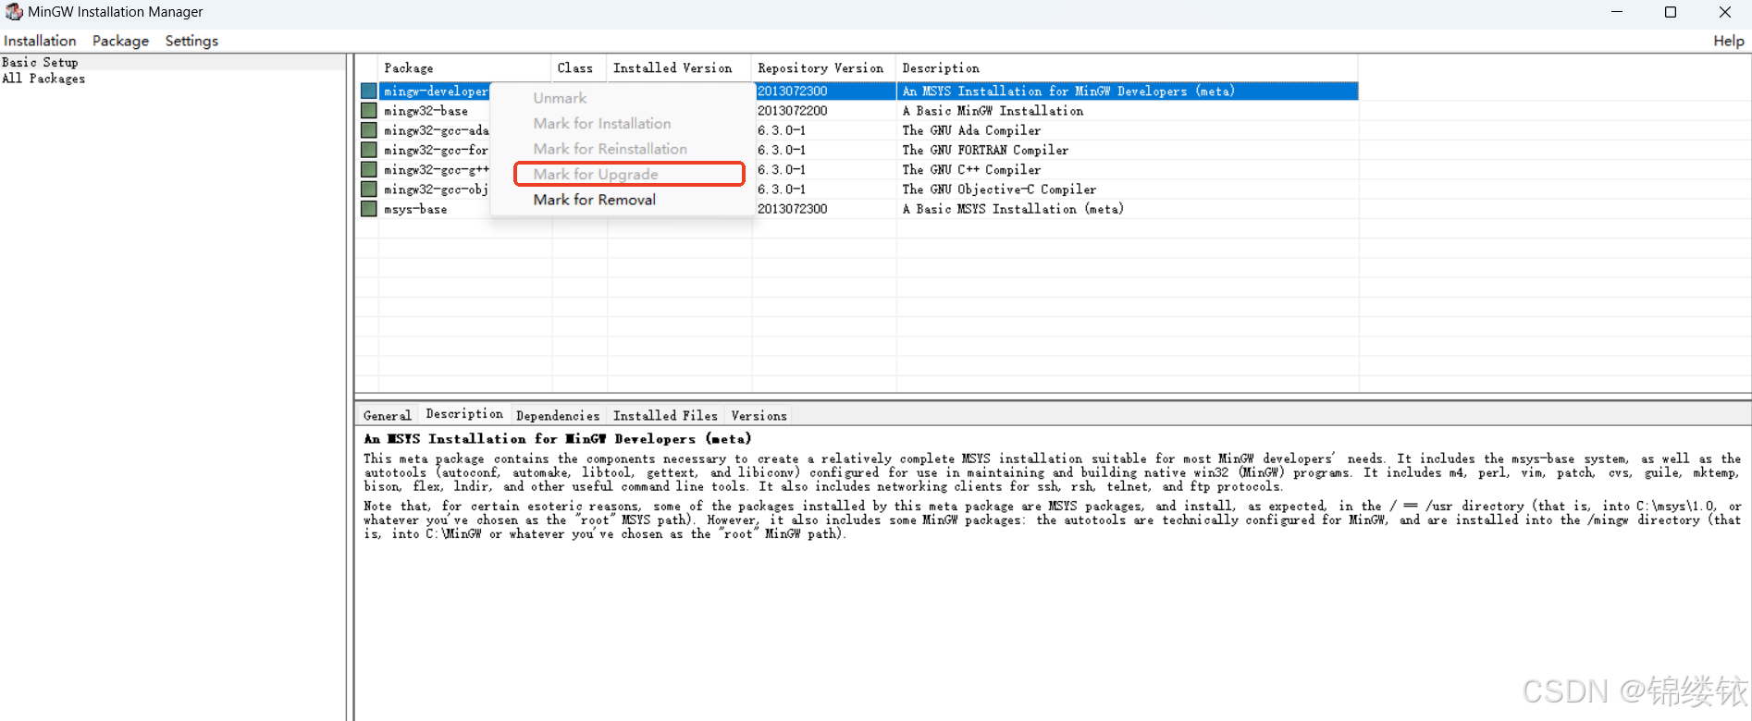Image resolution: width=1752 pixels, height=721 pixels.
Task: Sort by the Package column header
Action: tap(465, 67)
